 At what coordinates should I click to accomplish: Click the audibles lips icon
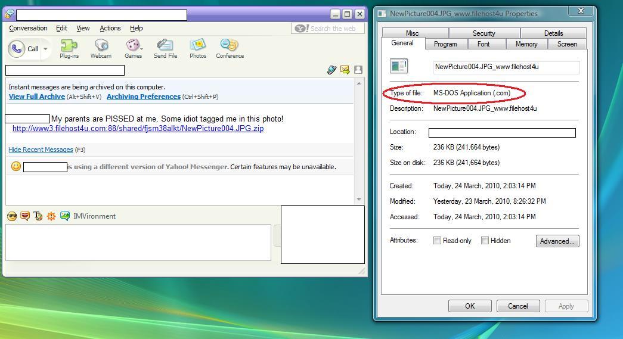25,216
